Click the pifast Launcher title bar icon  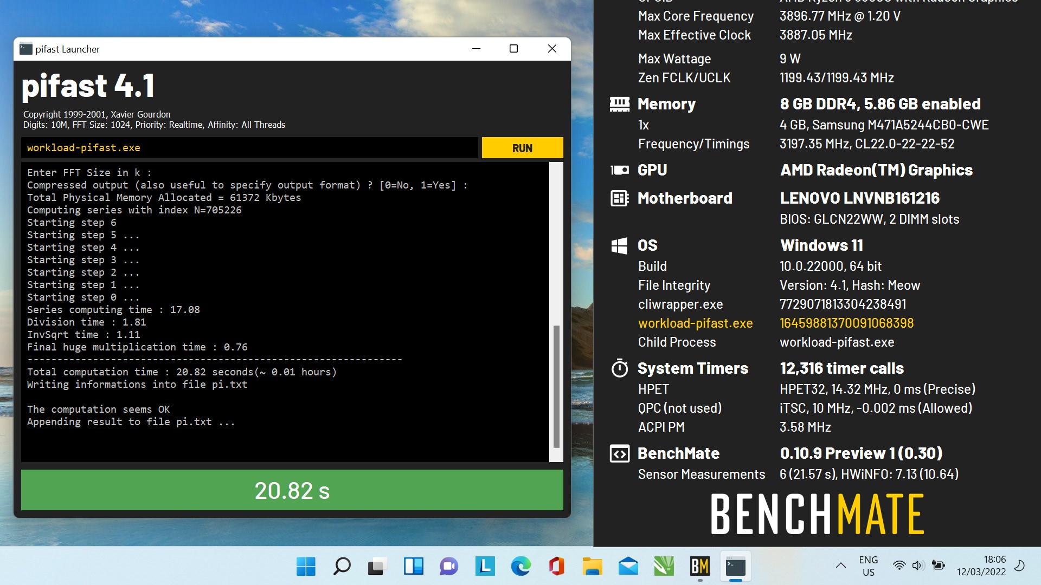(25, 49)
